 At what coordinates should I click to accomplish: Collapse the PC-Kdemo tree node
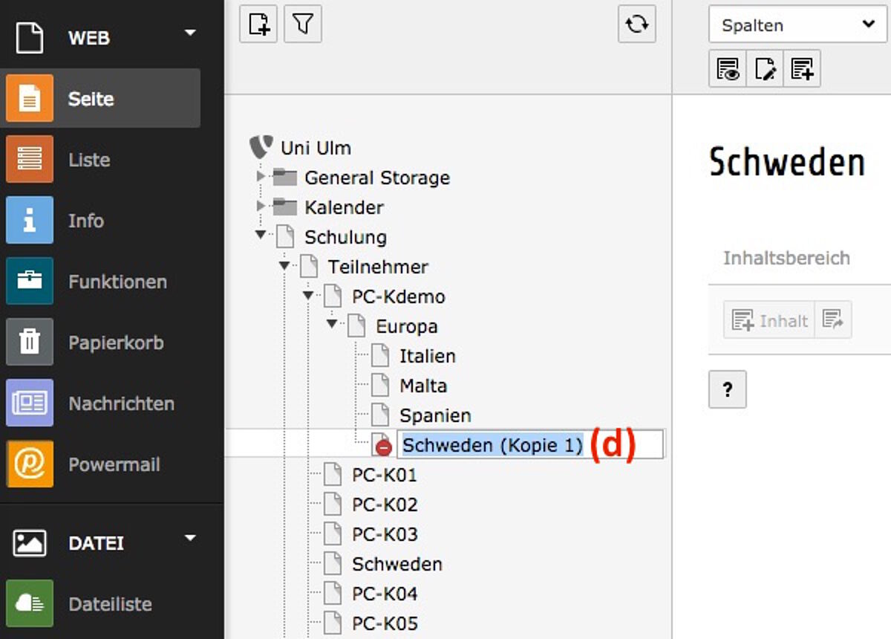pyautogui.click(x=308, y=295)
